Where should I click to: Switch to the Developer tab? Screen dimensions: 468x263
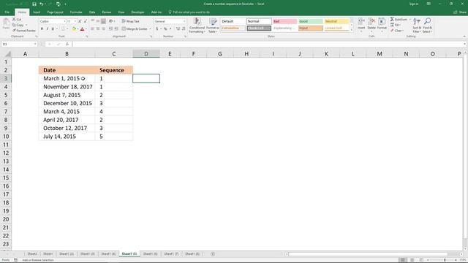pos(137,12)
